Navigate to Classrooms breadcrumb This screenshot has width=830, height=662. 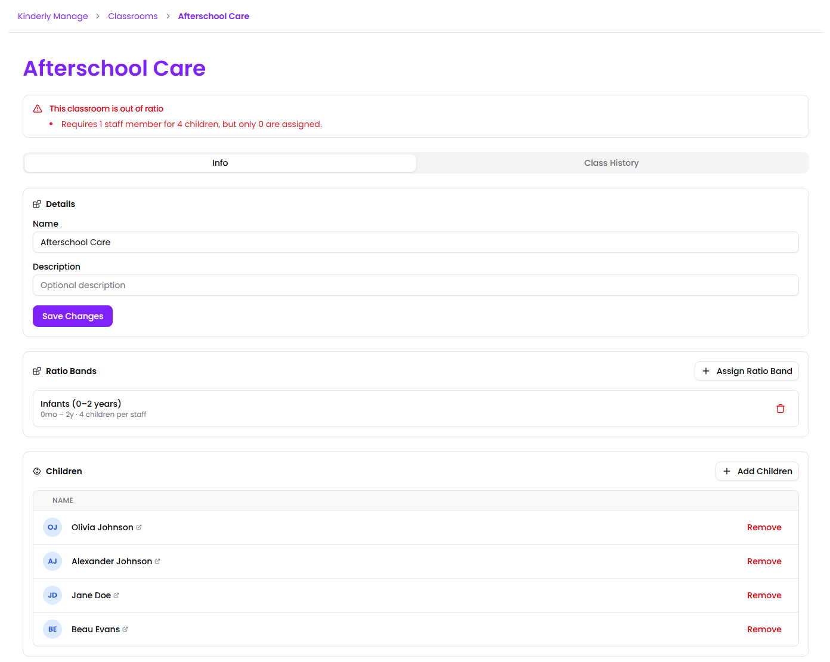click(133, 16)
